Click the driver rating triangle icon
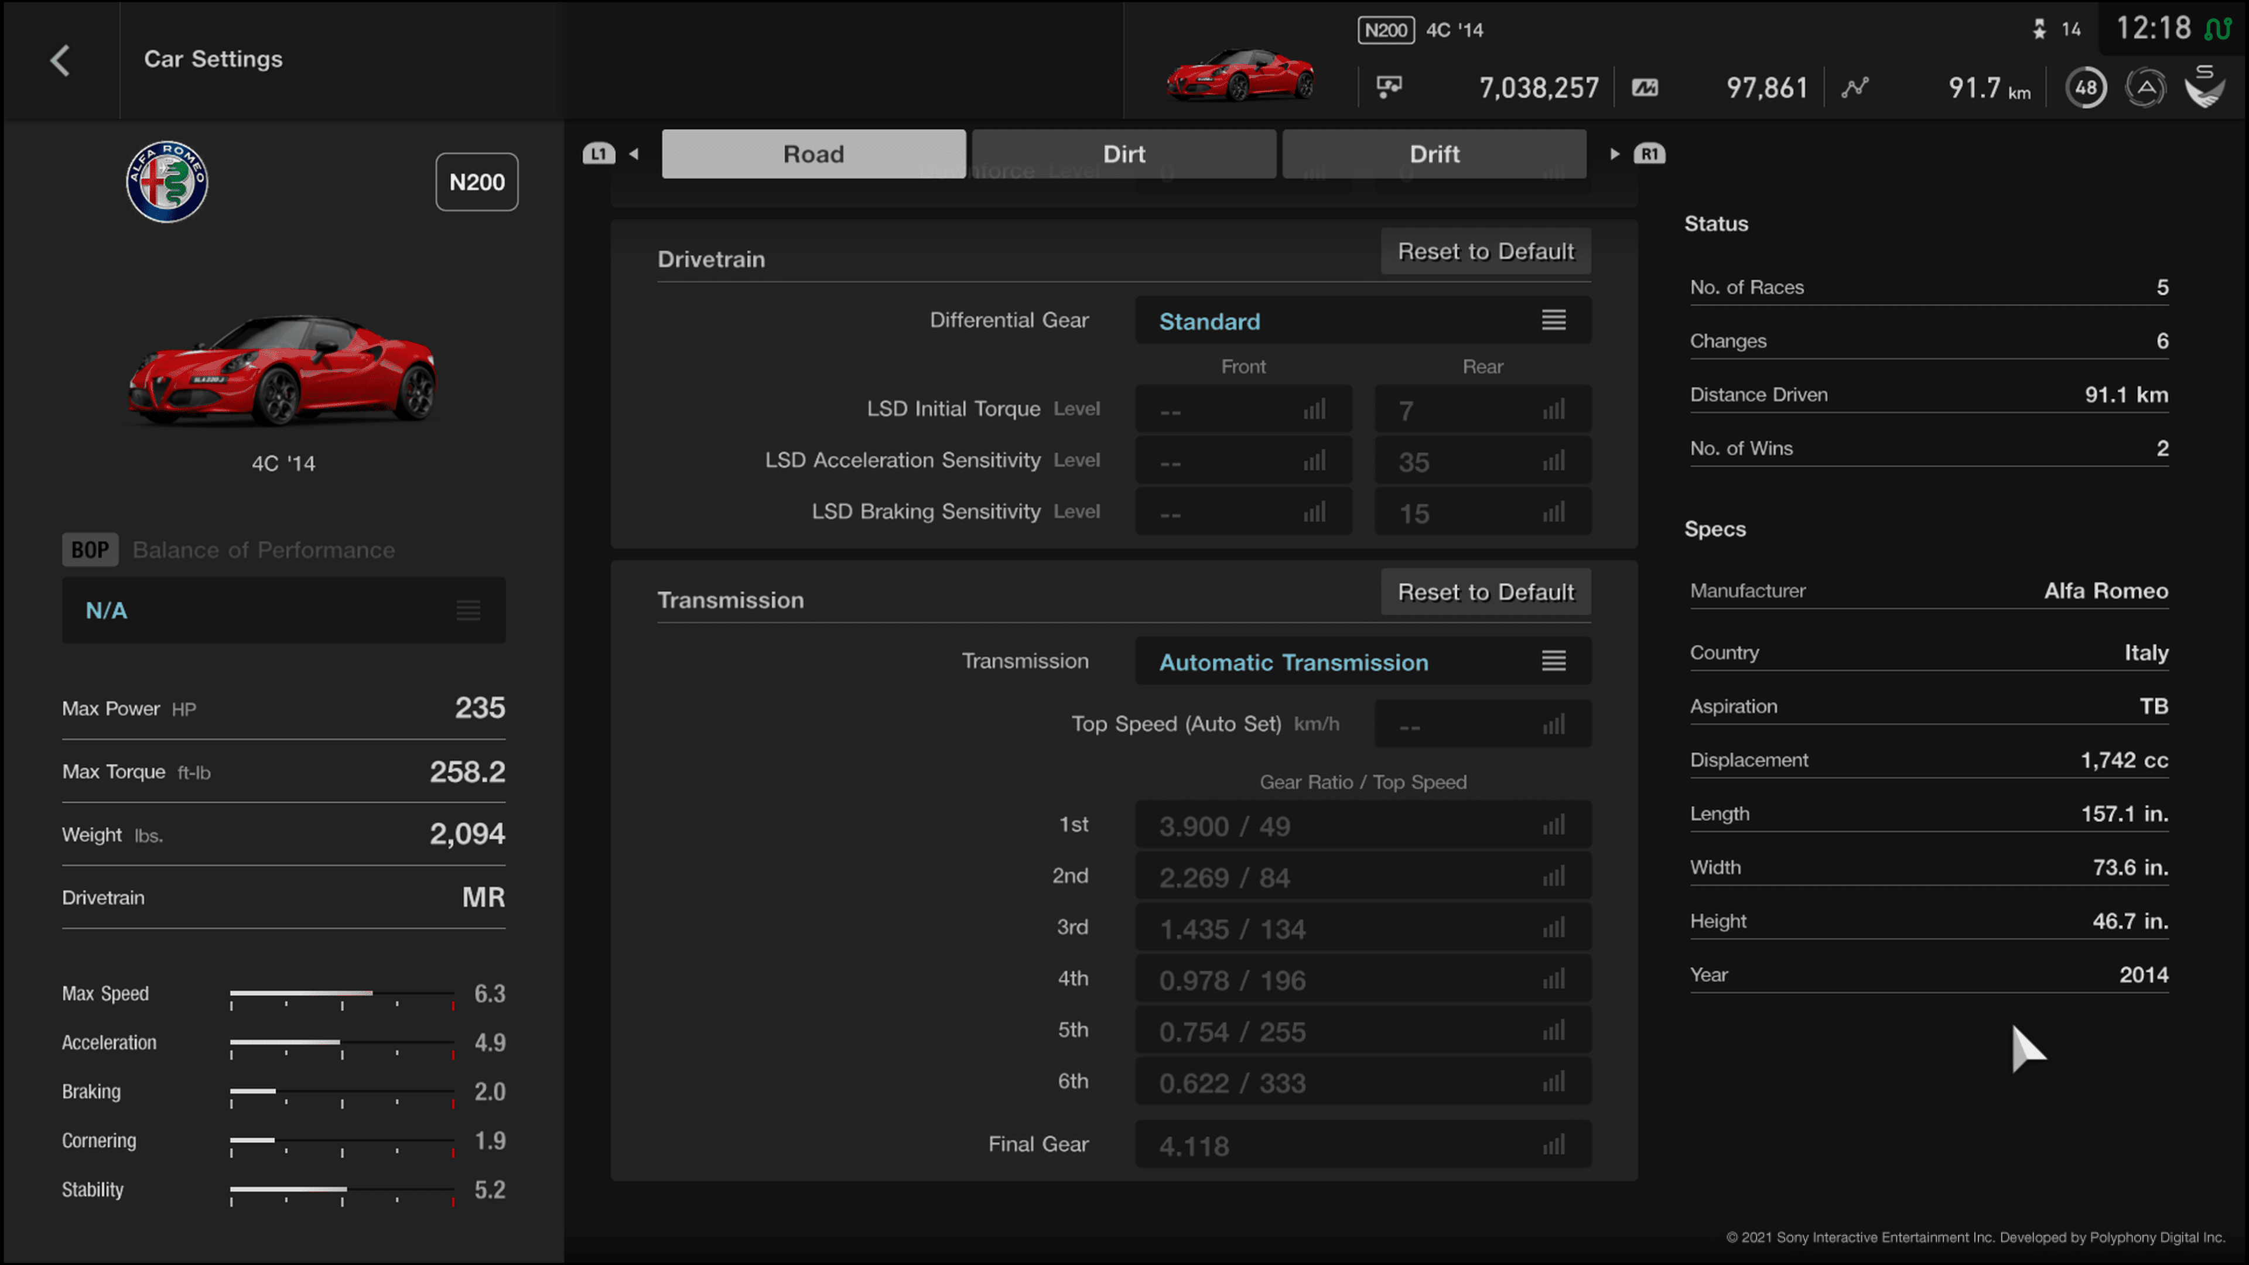 2146,87
